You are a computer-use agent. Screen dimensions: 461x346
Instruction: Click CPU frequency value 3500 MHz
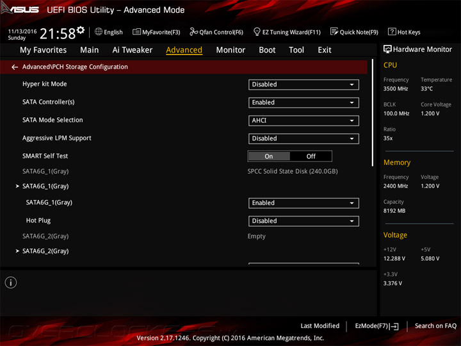(x=396, y=88)
